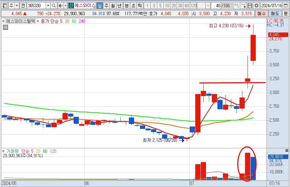290x187 pixels.
Task: Click the 최저 2,125 (06/28) label
Action: [160, 140]
